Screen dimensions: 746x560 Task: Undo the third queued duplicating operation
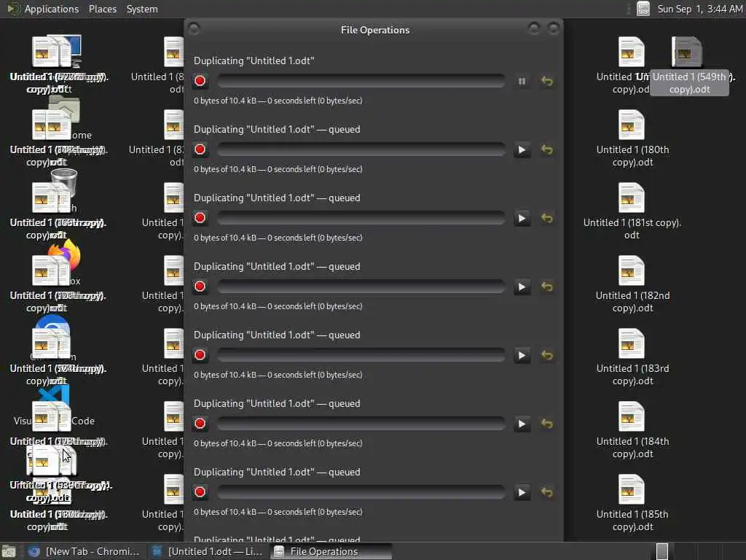[x=547, y=287]
